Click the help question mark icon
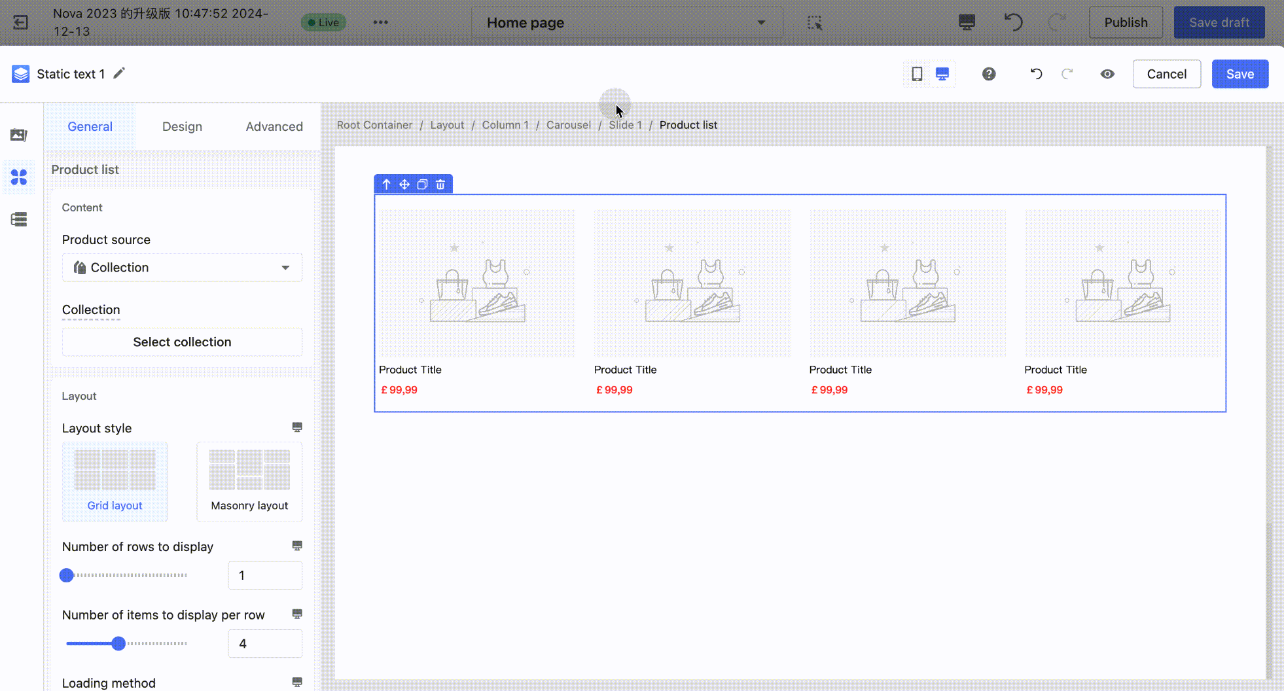Screen dimensions: 1284x691 pos(989,74)
